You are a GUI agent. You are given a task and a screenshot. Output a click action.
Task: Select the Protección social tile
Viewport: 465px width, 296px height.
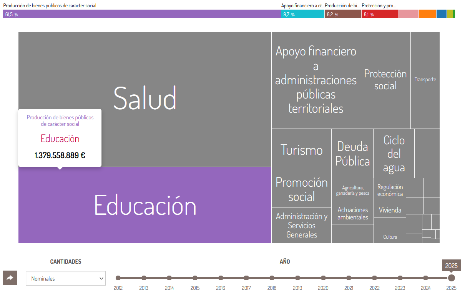[385, 80]
